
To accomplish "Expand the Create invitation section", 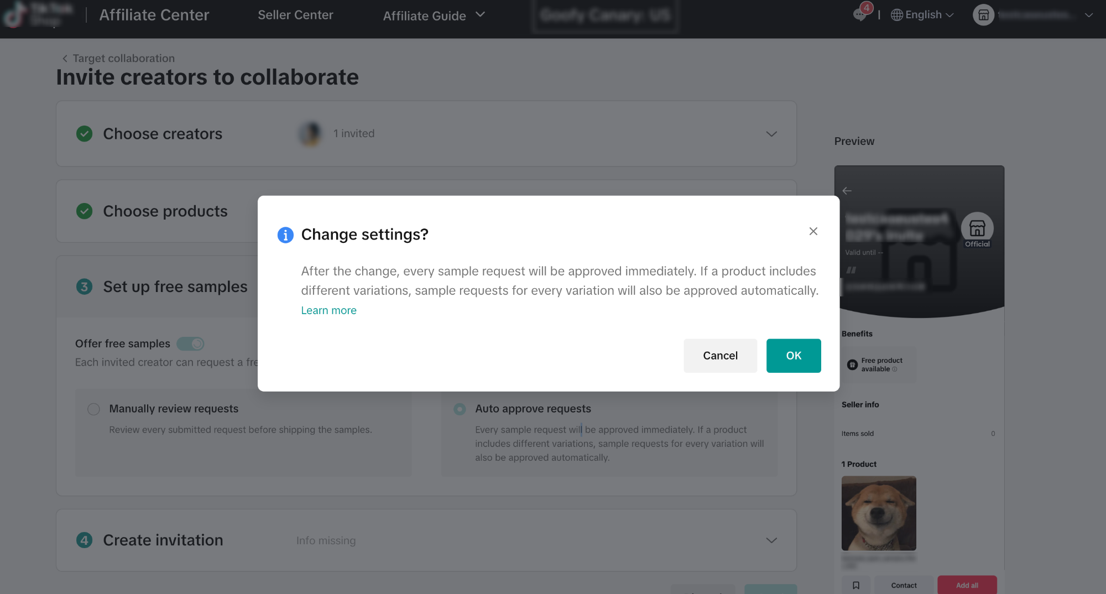I will pos(771,540).
